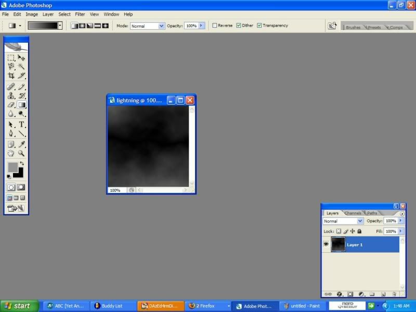Choose Diamond Gradient style
416x312 pixels.
(106, 25)
